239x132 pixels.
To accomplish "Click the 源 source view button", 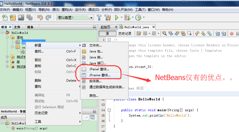I will pyautogui.click(x=107, y=34).
